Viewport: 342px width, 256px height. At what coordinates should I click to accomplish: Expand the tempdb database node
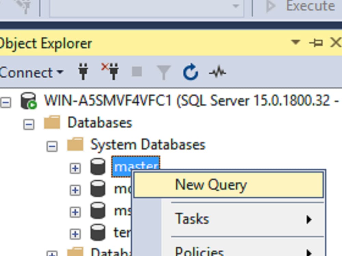coord(75,234)
